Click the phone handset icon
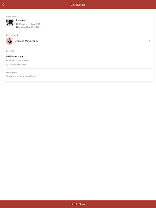The image size is (156, 208). pos(7,65)
